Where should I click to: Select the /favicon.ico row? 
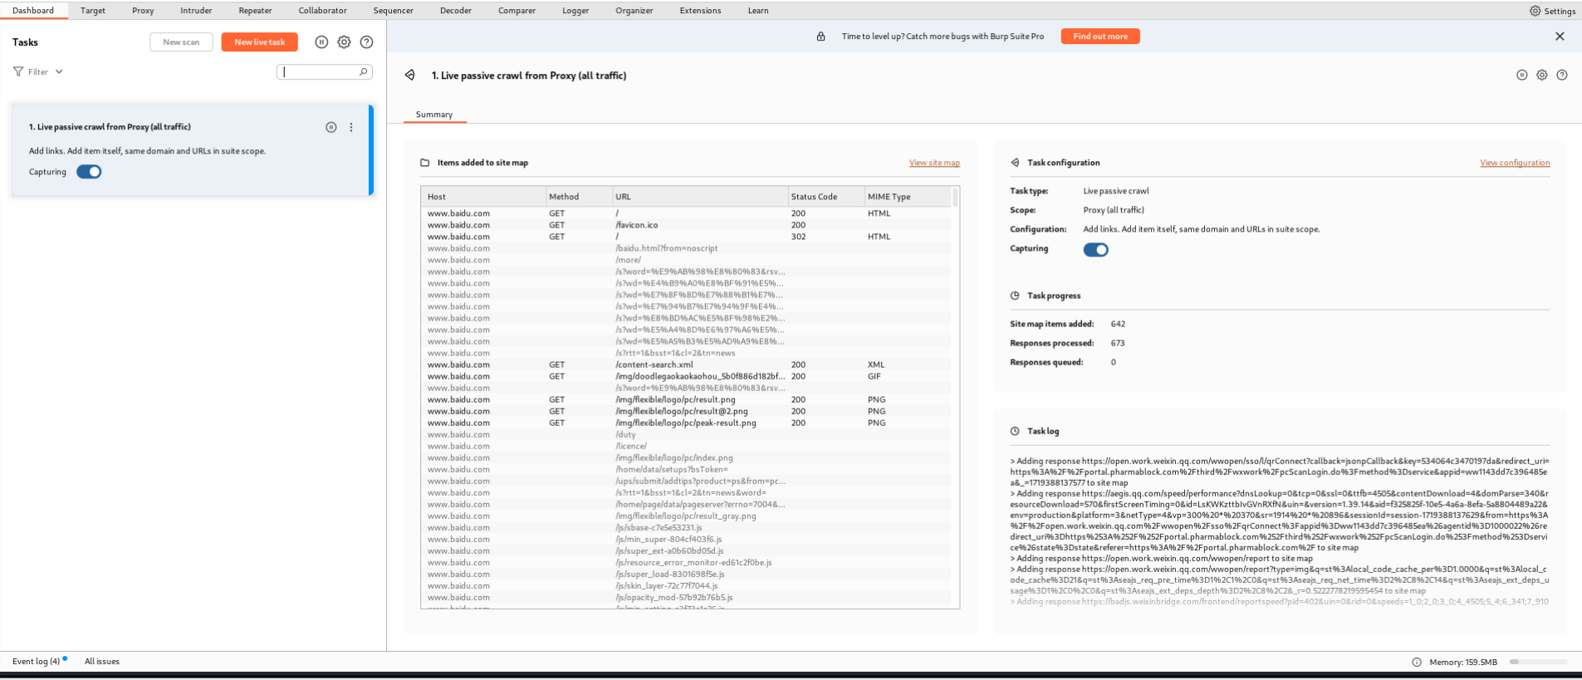click(687, 225)
